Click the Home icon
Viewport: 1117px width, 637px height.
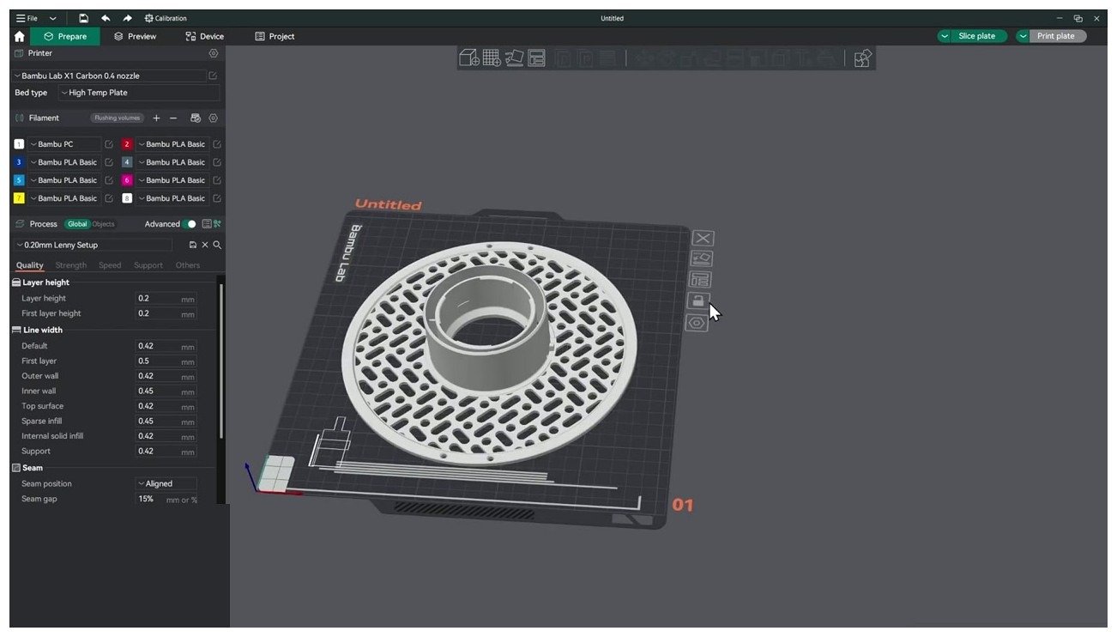click(19, 37)
